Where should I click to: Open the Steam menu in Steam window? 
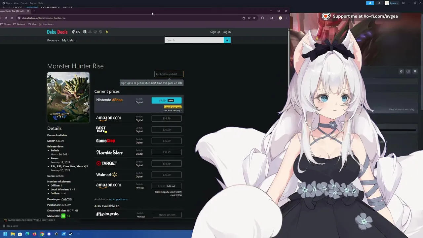[x=9, y=3]
